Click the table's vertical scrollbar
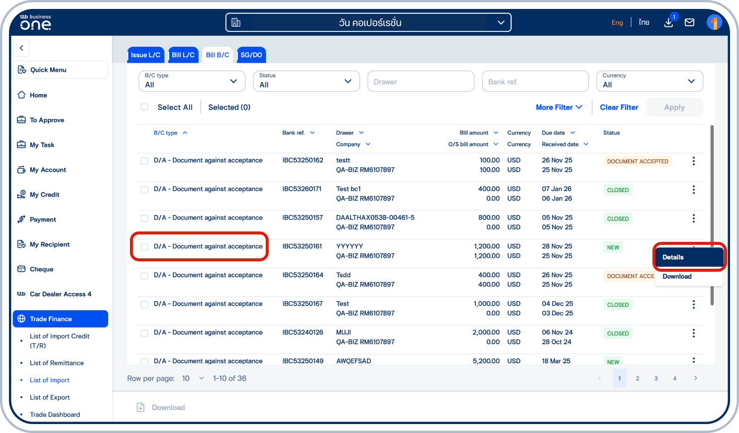This screenshot has width=739, height=433. pos(712,214)
